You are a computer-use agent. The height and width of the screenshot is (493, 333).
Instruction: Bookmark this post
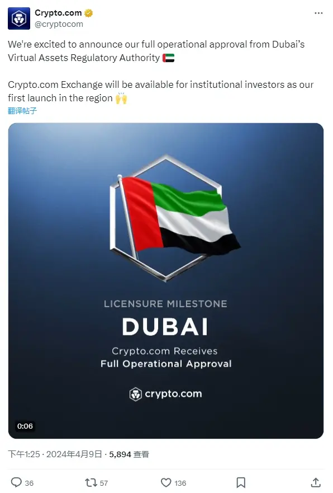tap(241, 482)
